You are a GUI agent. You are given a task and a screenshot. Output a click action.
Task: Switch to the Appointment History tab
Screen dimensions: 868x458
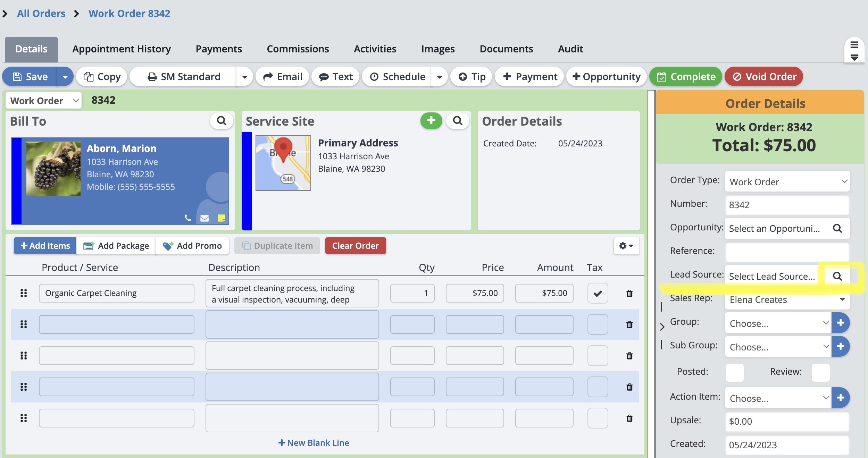122,49
